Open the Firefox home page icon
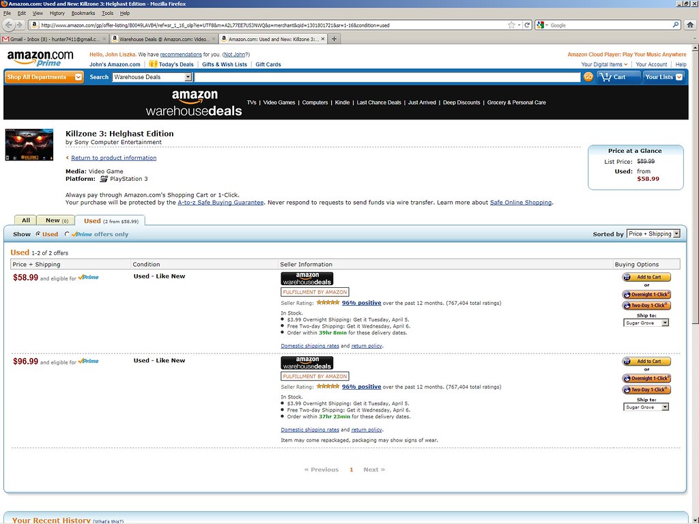Image resolution: width=699 pixels, height=524 pixels. (x=690, y=25)
